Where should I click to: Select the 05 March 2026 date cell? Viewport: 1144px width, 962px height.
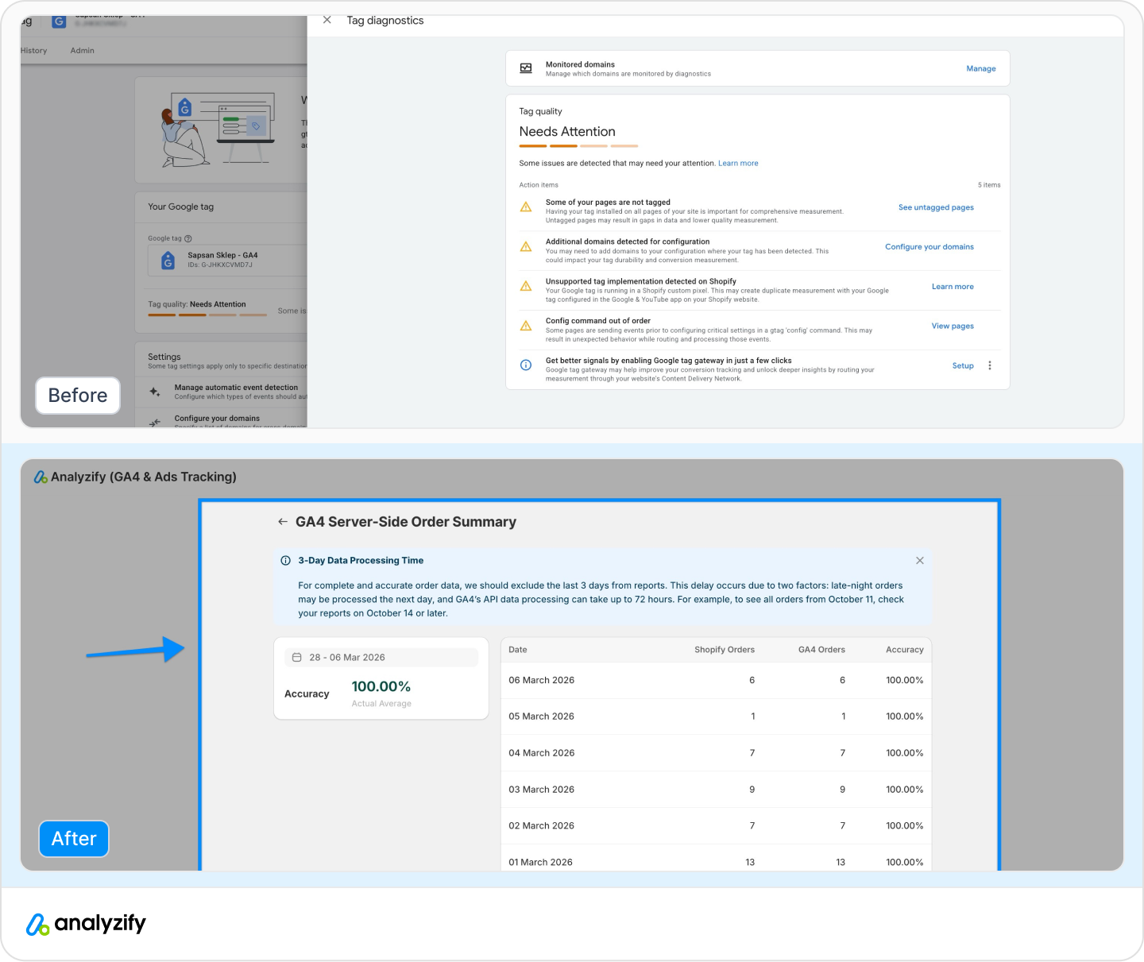pyautogui.click(x=542, y=717)
